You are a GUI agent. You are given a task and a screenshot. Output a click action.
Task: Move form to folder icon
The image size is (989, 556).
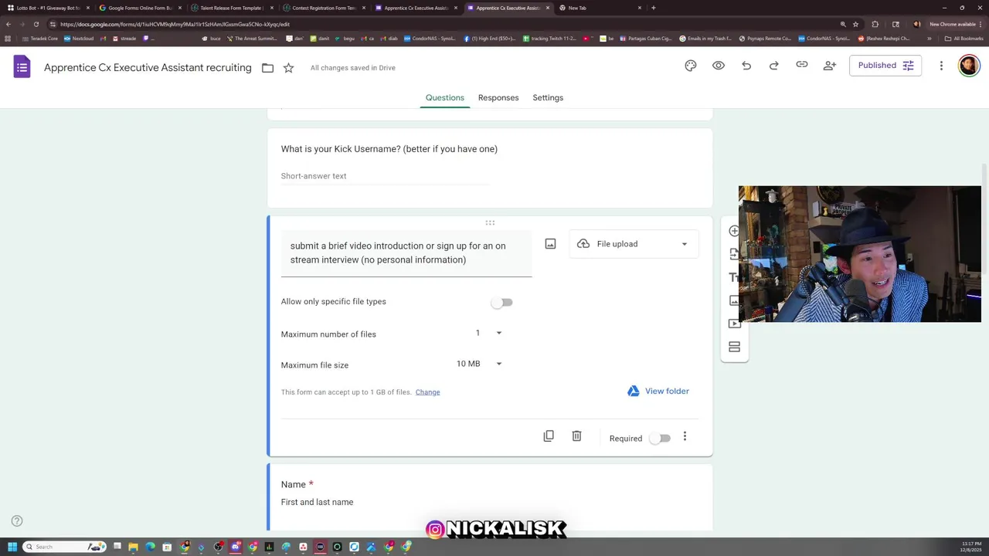coord(267,68)
